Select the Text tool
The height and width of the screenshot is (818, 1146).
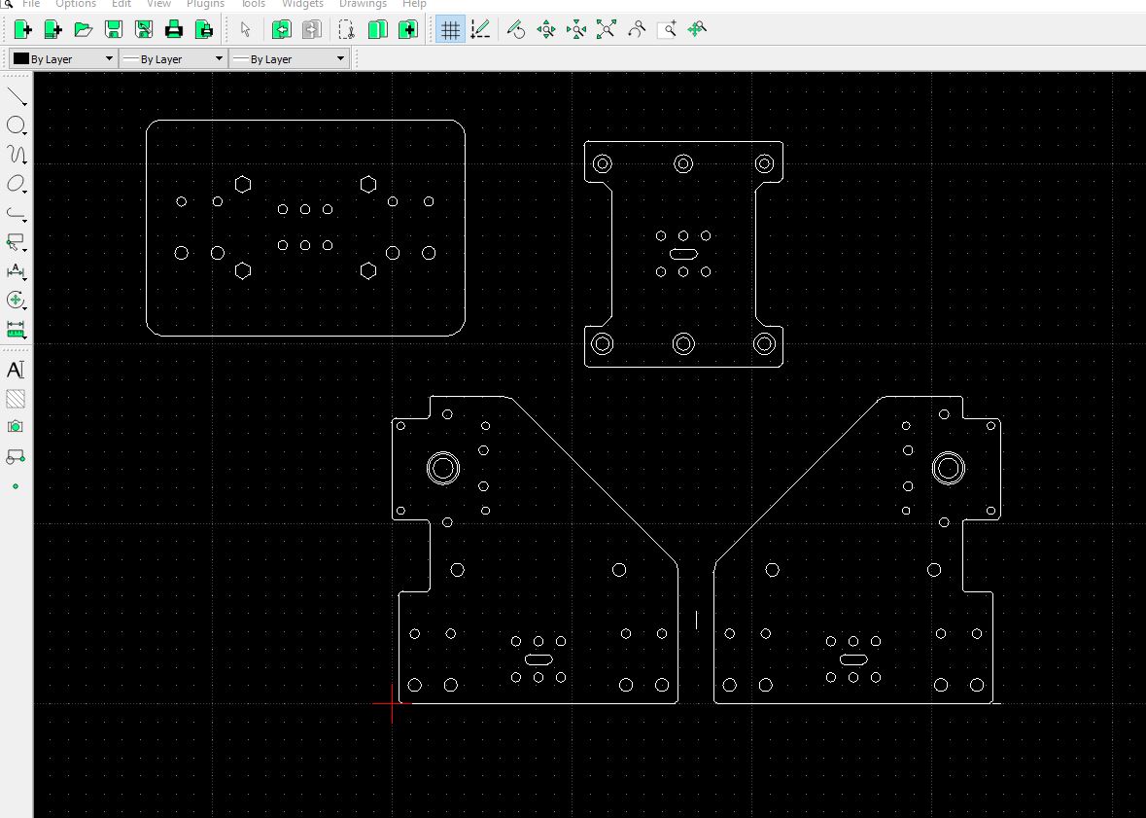coord(16,370)
